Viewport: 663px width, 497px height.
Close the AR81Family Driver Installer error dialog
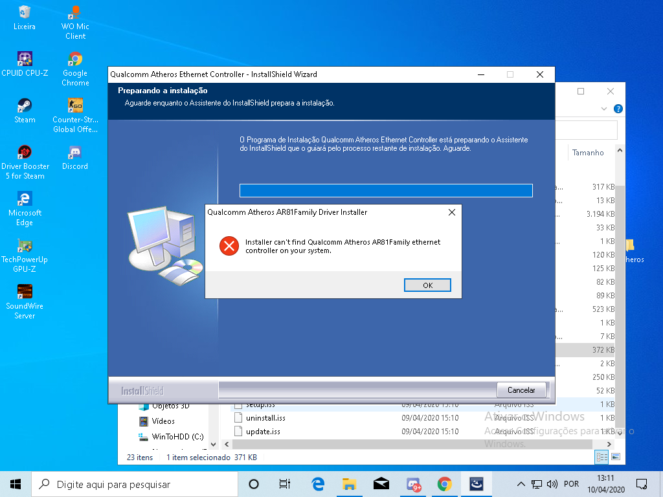pyautogui.click(x=451, y=212)
